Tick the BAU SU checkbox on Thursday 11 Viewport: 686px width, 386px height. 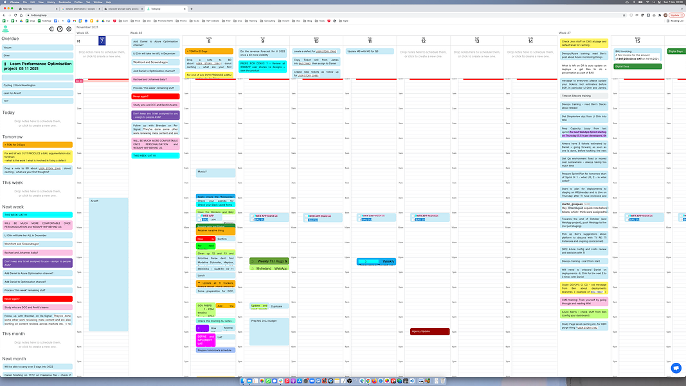point(359,219)
